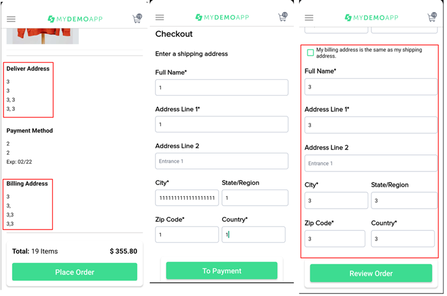447x296 pixels.
Task: Focus the shipping Country field containing 1
Action: pyautogui.click(x=253, y=235)
